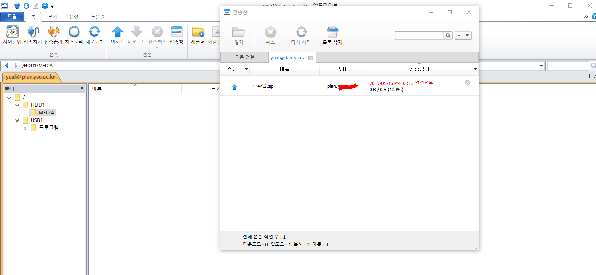Open the 전송상태 column dropdown arrow
Screen dimensions: 596x275
tap(475, 69)
